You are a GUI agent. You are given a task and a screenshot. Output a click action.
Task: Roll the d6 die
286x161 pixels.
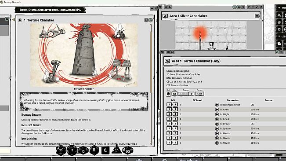coord(105,150)
